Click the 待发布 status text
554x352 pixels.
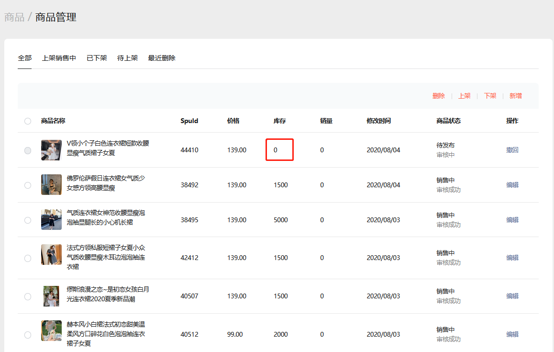point(445,145)
